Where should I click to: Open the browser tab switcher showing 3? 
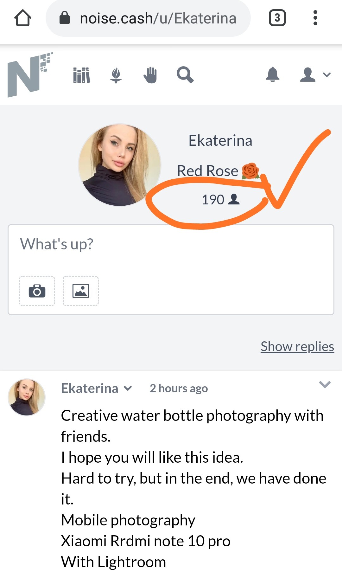(x=277, y=18)
